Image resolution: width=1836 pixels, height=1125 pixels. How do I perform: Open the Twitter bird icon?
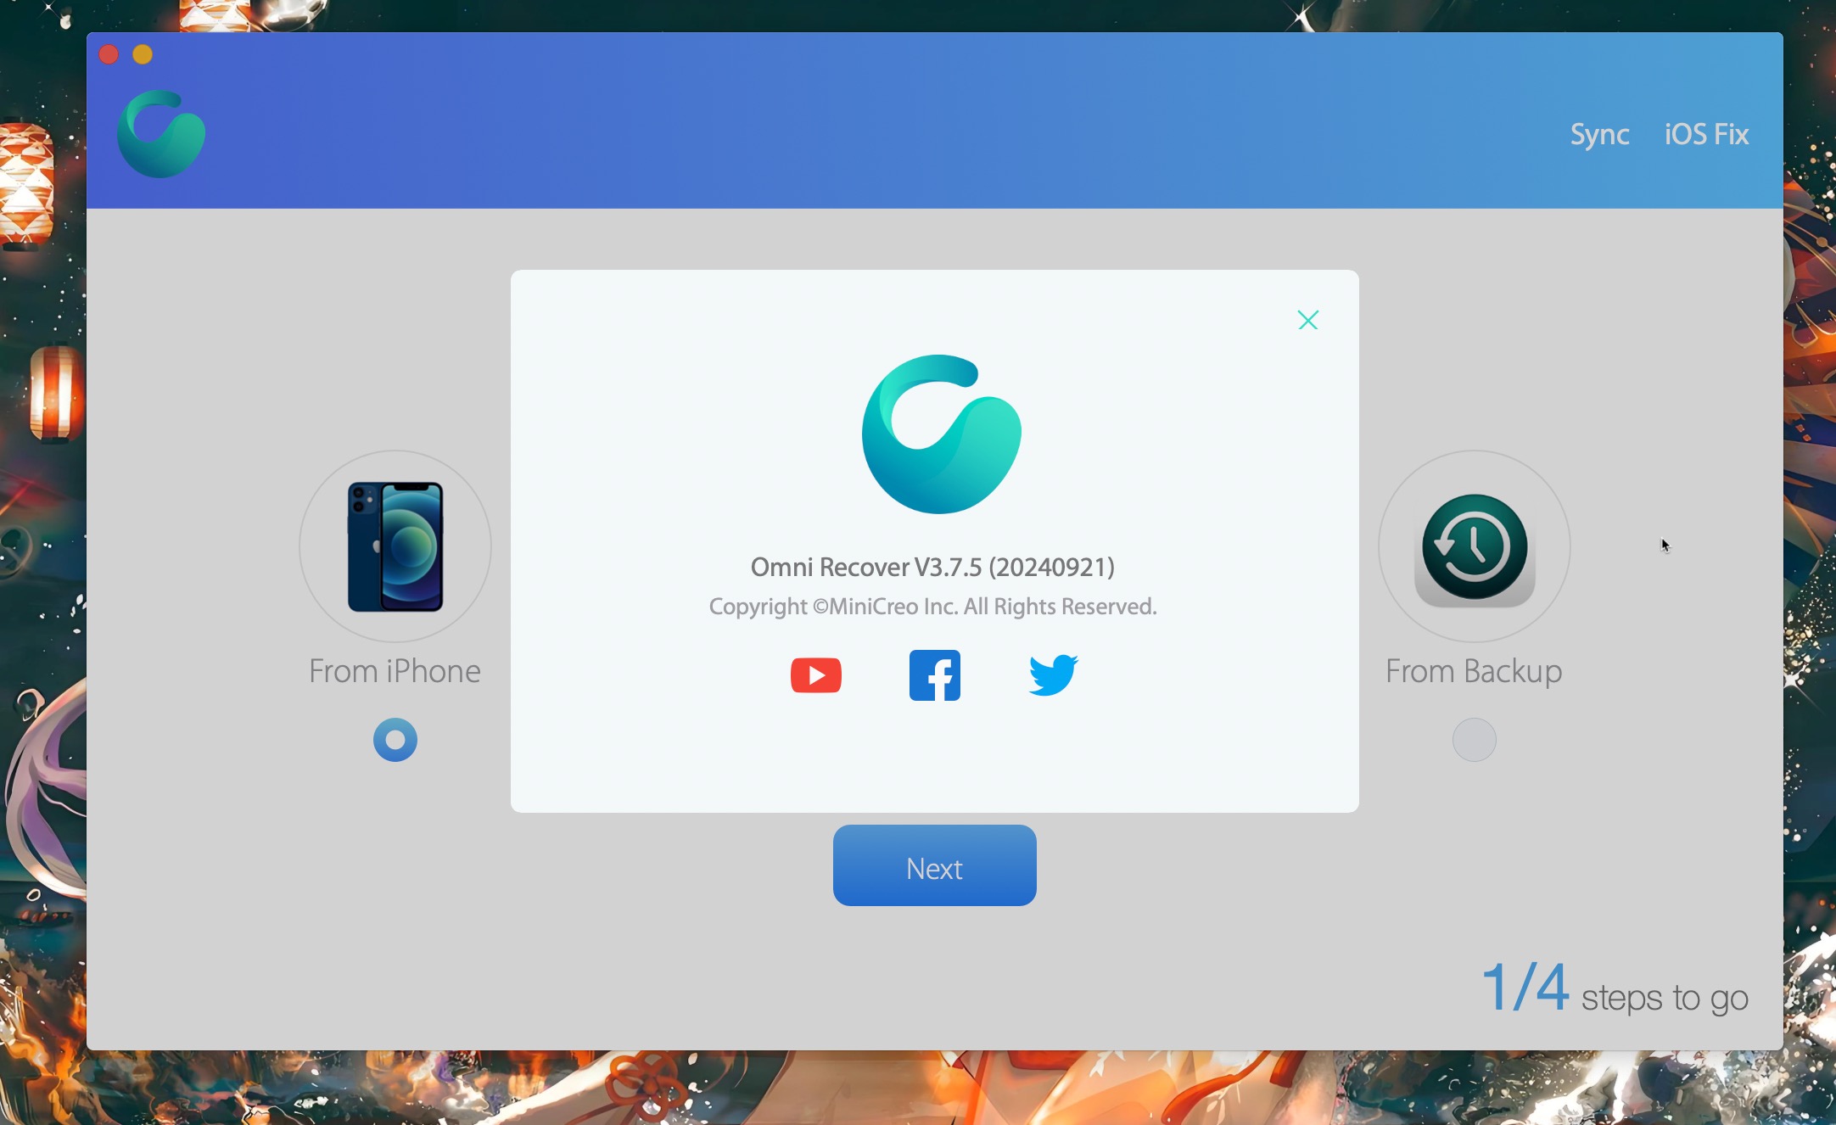1053,675
